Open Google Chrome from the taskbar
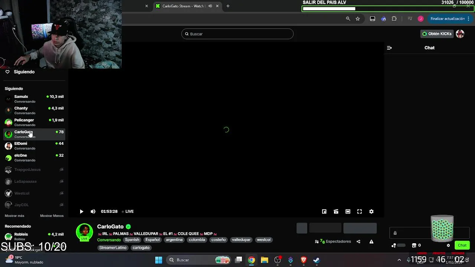The width and height of the screenshot is (475, 267). (x=252, y=260)
